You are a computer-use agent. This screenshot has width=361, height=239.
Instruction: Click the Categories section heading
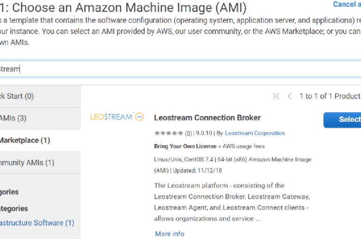point(9,192)
